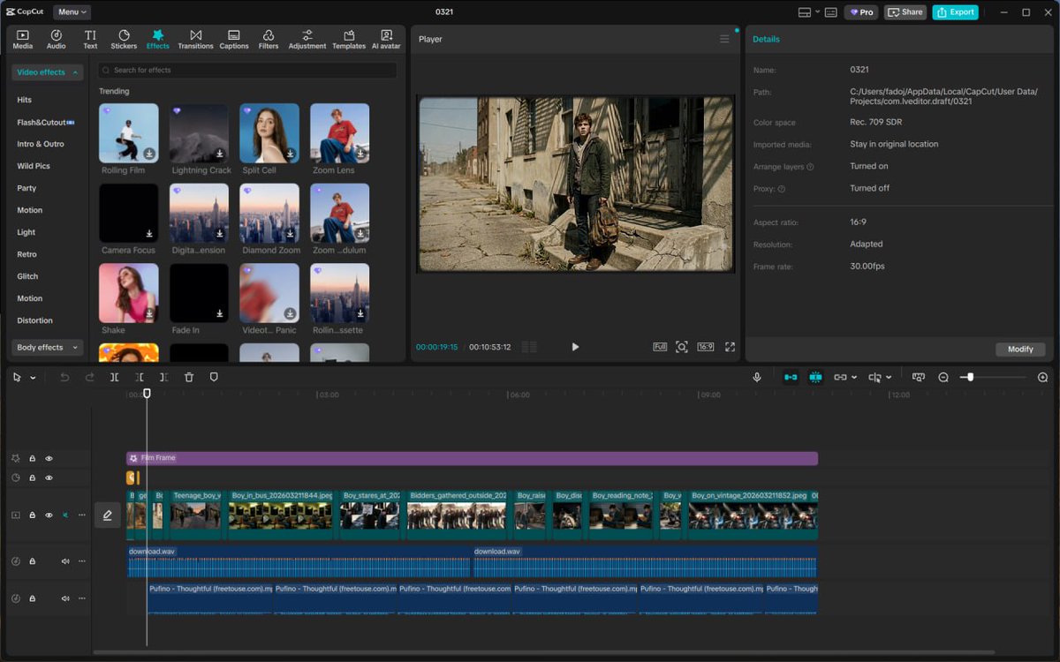Expand the Body effects category
The width and height of the screenshot is (1060, 662).
[48, 348]
